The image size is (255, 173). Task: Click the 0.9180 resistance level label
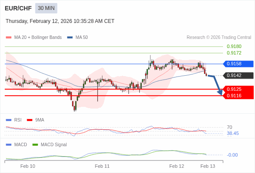(x=234, y=46)
